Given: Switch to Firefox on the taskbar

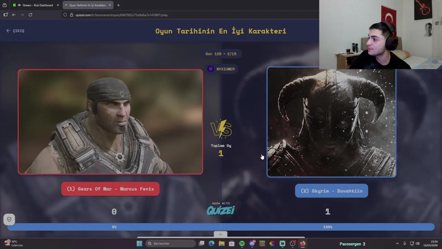Looking at the screenshot, I should click(x=302, y=243).
